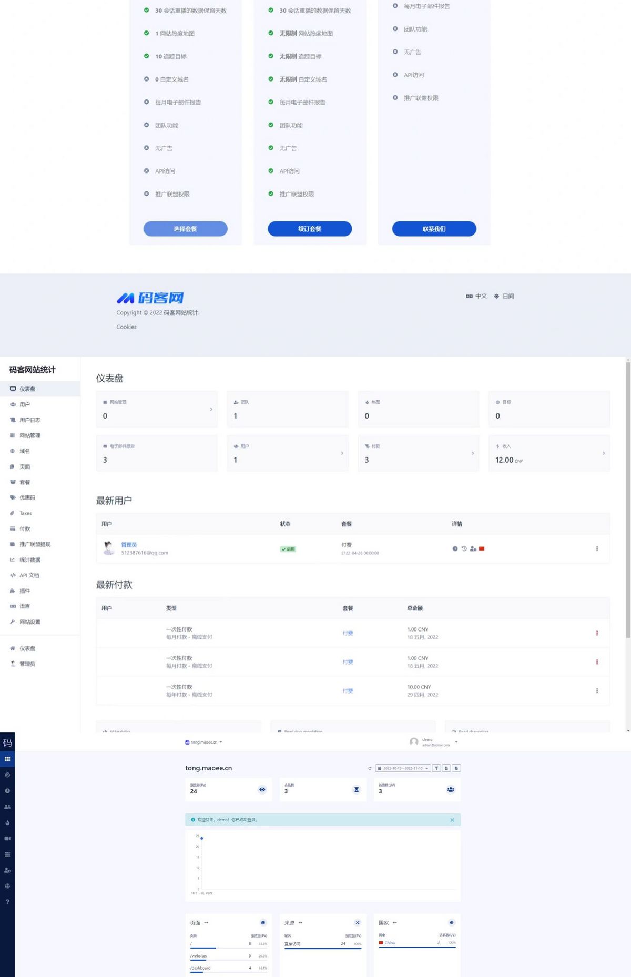Image resolution: width=631 pixels, height=977 pixels.
Task: Click the globe icon in the 国家 card
Action: click(x=451, y=923)
